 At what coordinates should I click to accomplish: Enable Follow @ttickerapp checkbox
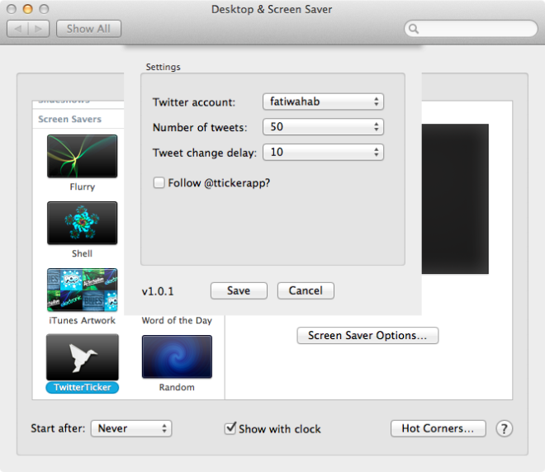point(159,183)
